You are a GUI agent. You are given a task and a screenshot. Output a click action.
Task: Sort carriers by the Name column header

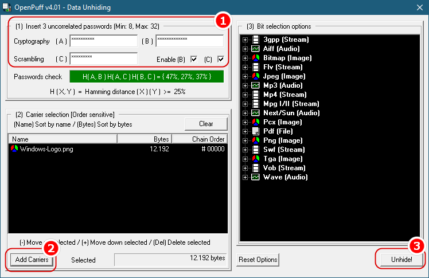(x=63, y=139)
